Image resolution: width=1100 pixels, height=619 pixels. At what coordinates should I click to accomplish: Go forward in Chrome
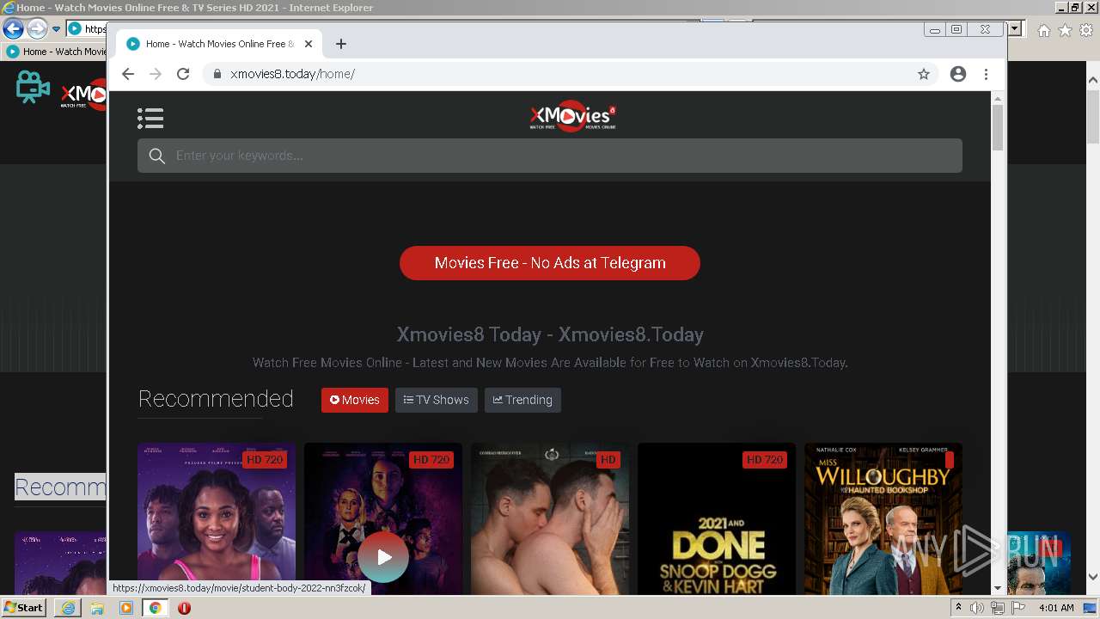pyautogui.click(x=156, y=74)
